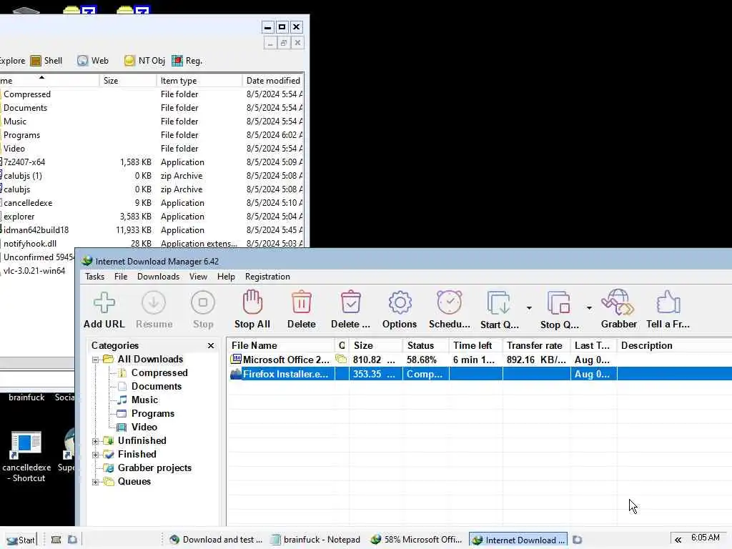The height and width of the screenshot is (549, 732).
Task: Select the idman642build18 file
Action: [36, 230]
